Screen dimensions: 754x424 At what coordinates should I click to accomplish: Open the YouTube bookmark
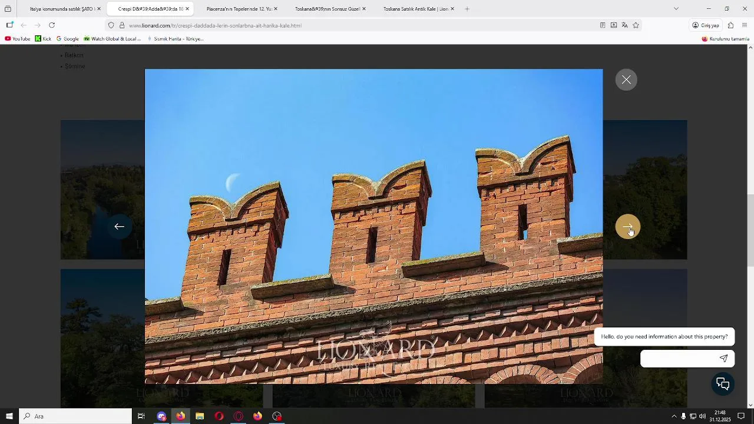17,39
